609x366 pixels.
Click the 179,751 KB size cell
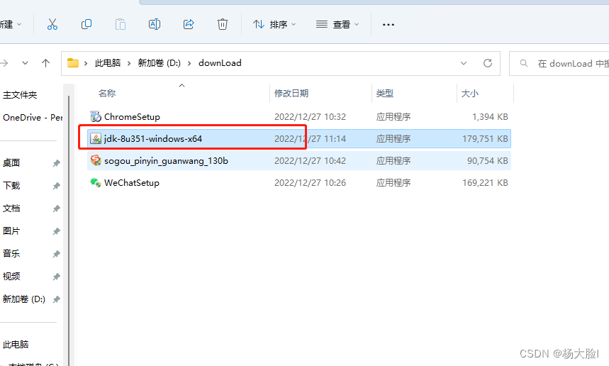pos(485,139)
